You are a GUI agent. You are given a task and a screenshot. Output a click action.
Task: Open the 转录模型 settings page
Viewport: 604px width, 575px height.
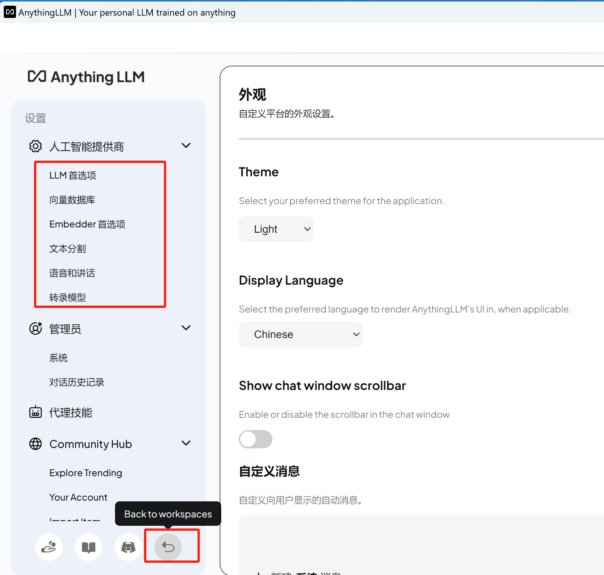coord(68,297)
